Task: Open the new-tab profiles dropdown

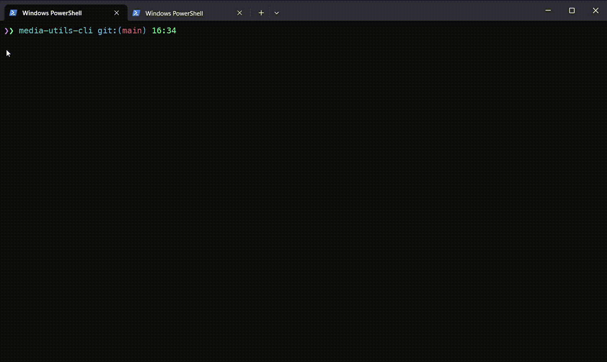Action: pos(277,13)
